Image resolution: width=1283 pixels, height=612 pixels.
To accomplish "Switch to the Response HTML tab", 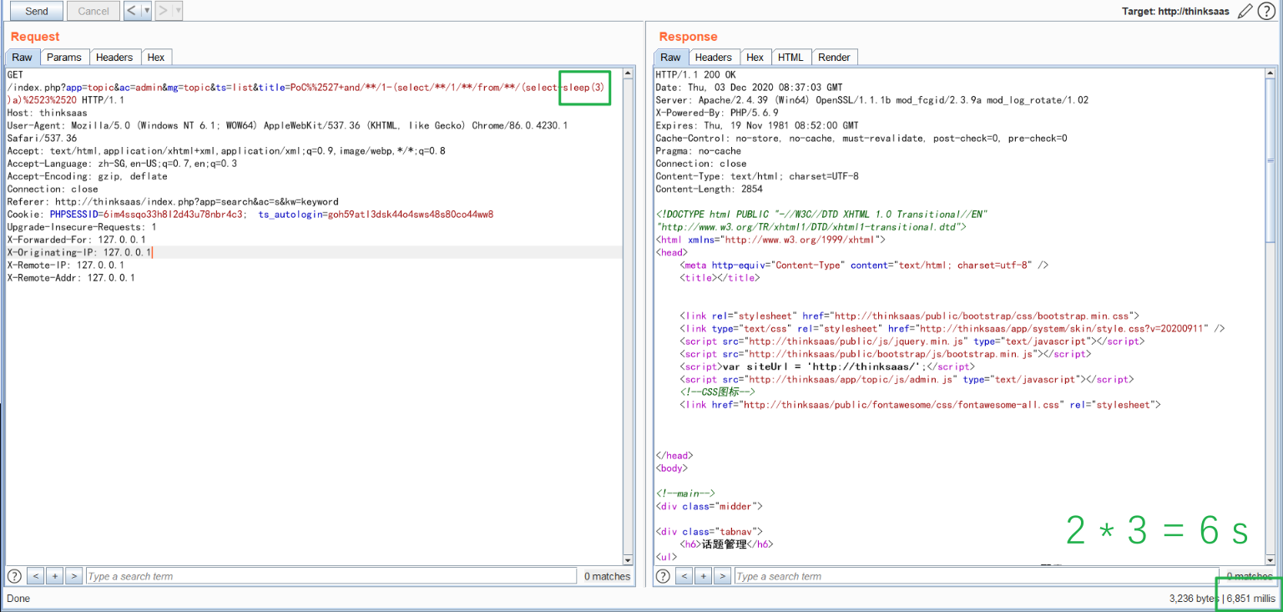I will tap(791, 58).
